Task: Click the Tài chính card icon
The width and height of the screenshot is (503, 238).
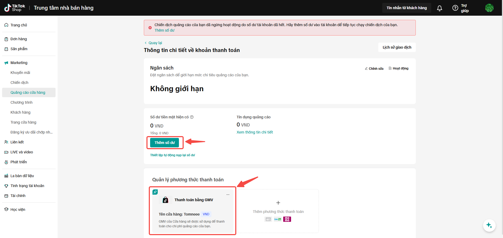Action: [6, 196]
